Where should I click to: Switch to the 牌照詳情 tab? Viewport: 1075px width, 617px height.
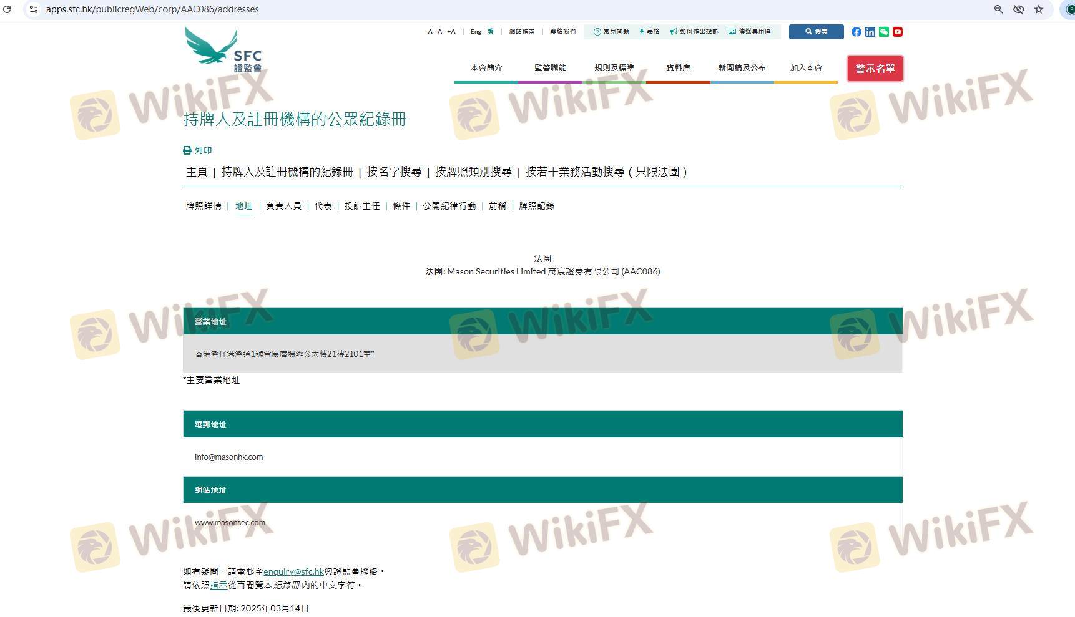click(x=204, y=206)
